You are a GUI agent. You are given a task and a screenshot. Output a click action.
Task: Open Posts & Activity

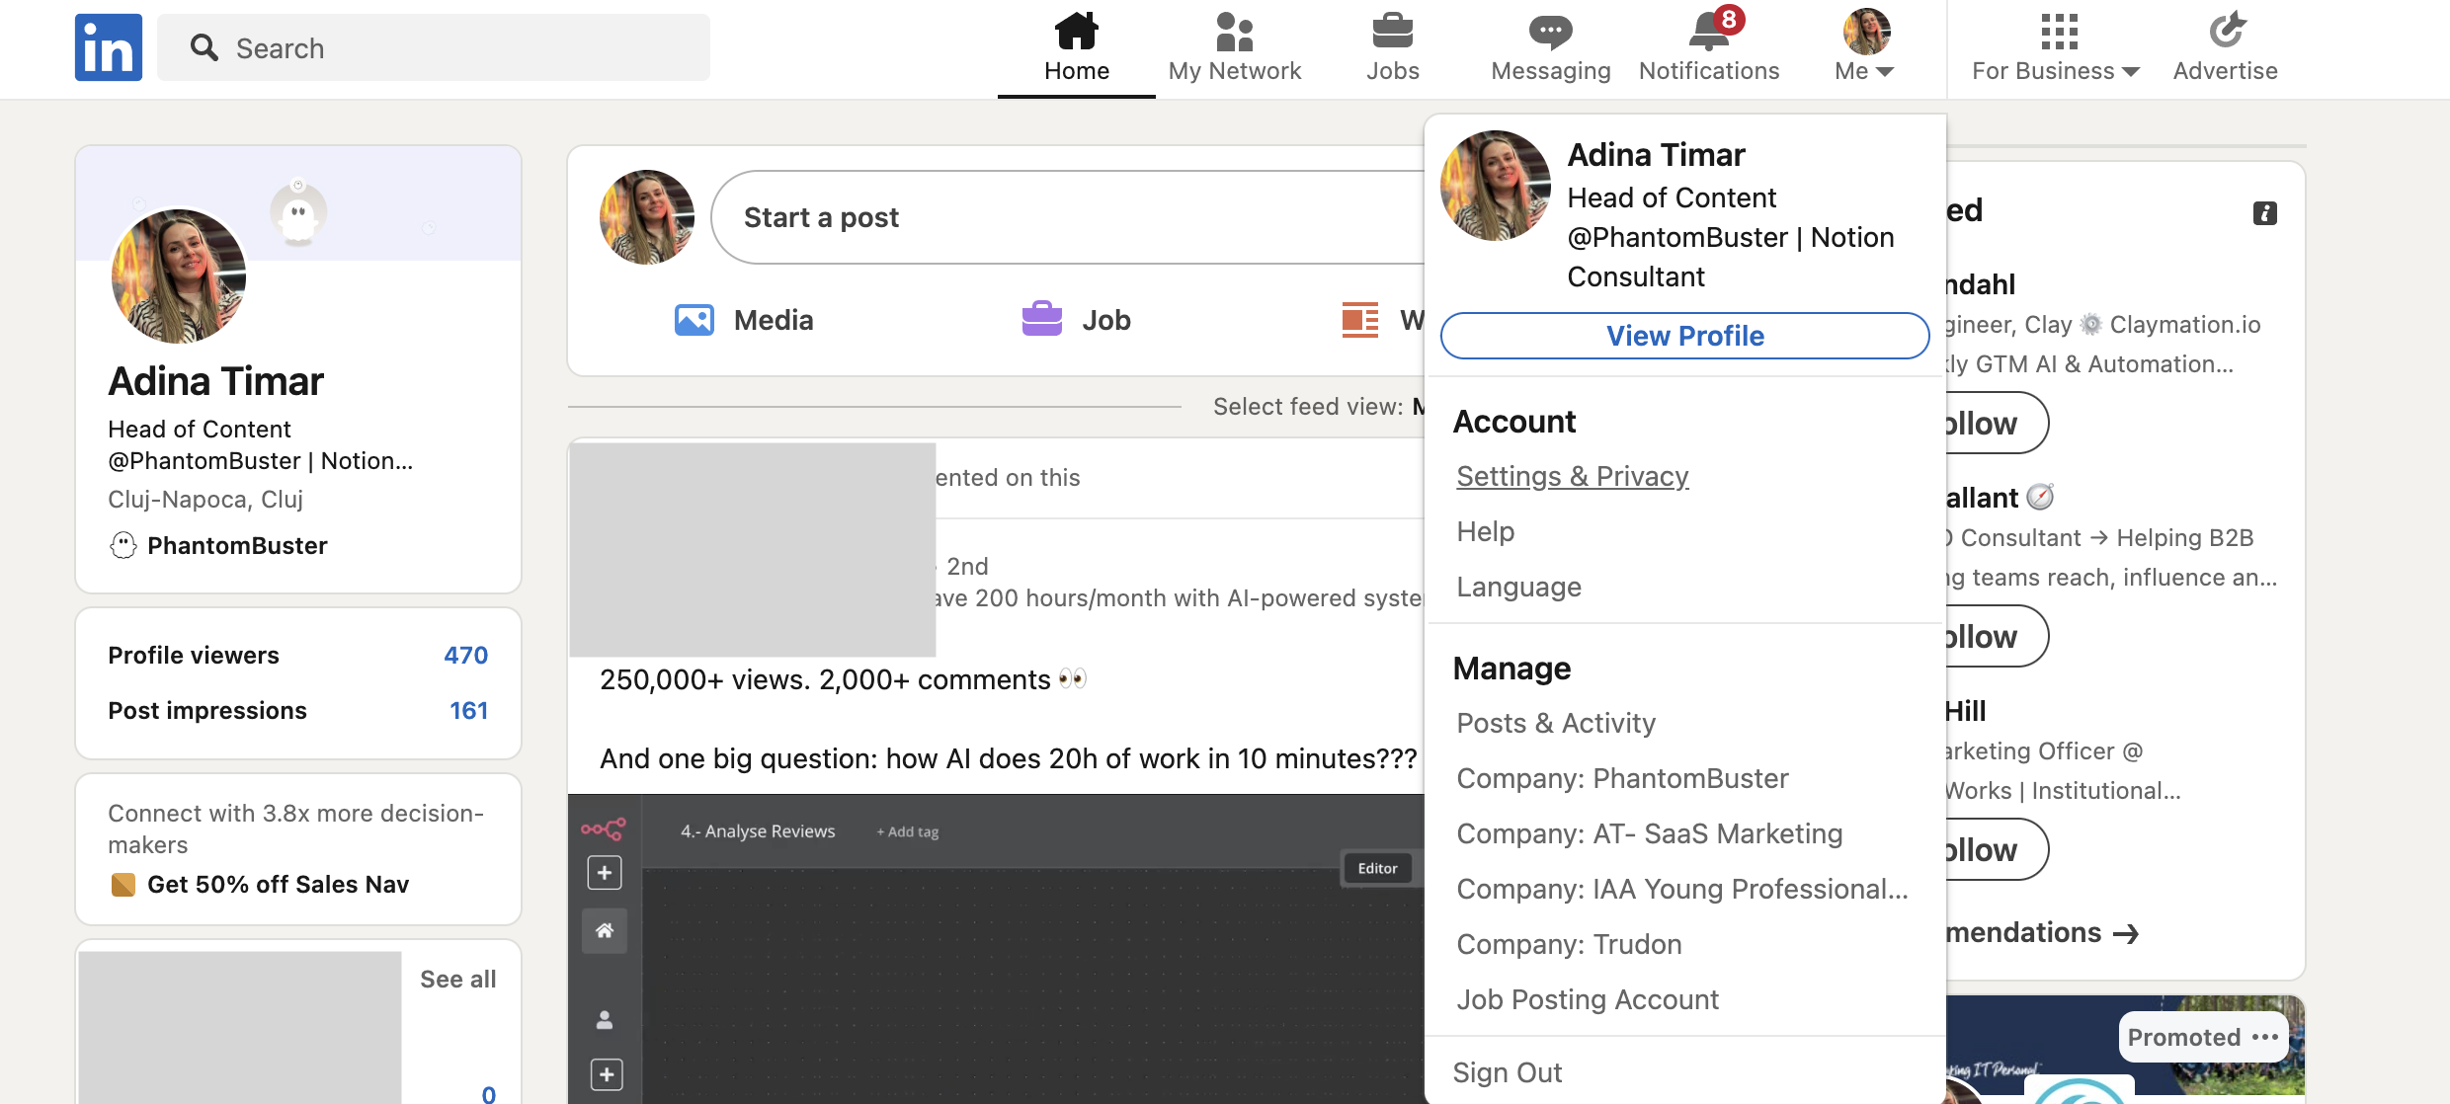(x=1556, y=723)
